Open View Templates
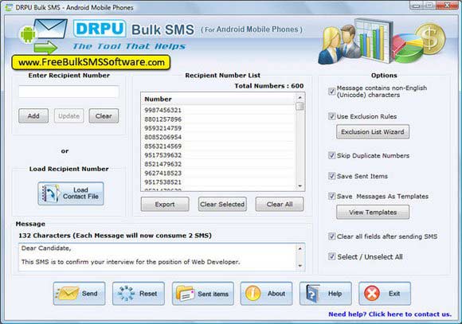The width and height of the screenshot is (462, 324). pyautogui.click(x=373, y=212)
